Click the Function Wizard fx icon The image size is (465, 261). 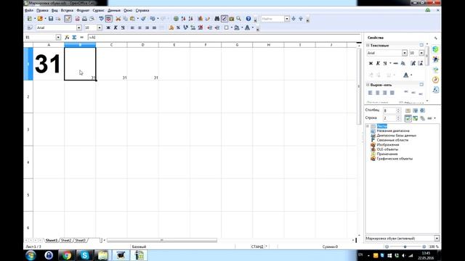[x=67, y=37]
